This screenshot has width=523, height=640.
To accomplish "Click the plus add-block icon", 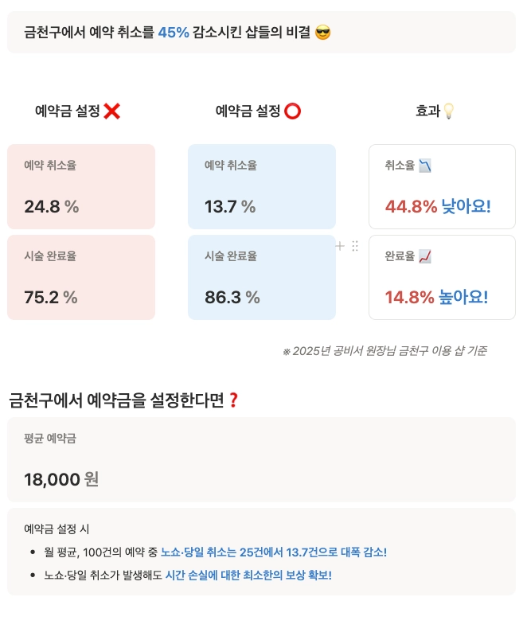I will pyautogui.click(x=340, y=247).
